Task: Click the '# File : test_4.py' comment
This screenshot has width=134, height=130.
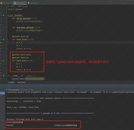Action: point(18,6)
